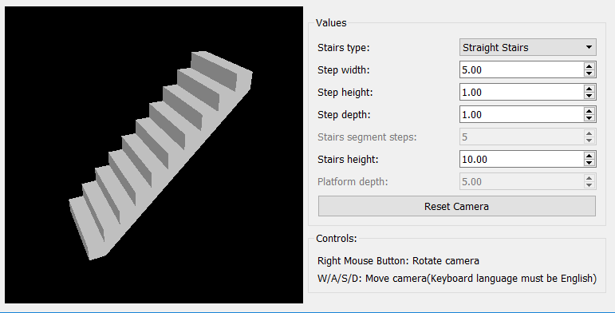Open the Stairs type dropdown
The image size is (615, 313).
(527, 48)
